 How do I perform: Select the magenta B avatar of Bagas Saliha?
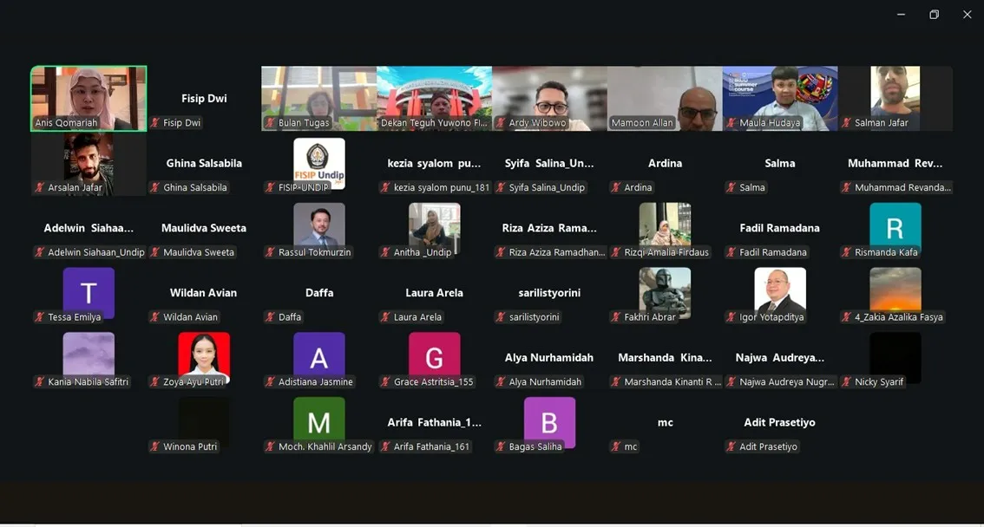(x=549, y=421)
